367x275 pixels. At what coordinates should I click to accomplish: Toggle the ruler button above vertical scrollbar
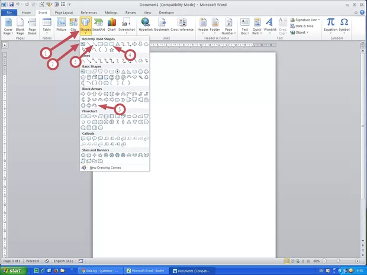click(x=362, y=46)
